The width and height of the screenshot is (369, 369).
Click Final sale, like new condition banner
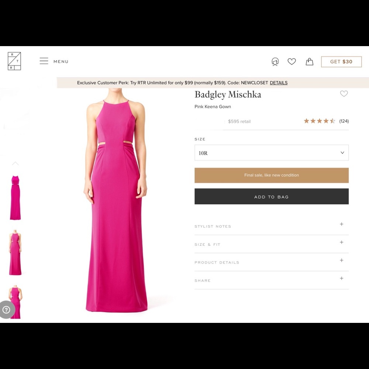click(271, 175)
